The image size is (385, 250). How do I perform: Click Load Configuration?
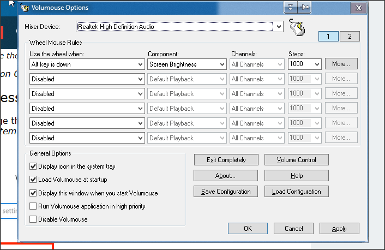pyautogui.click(x=296, y=191)
